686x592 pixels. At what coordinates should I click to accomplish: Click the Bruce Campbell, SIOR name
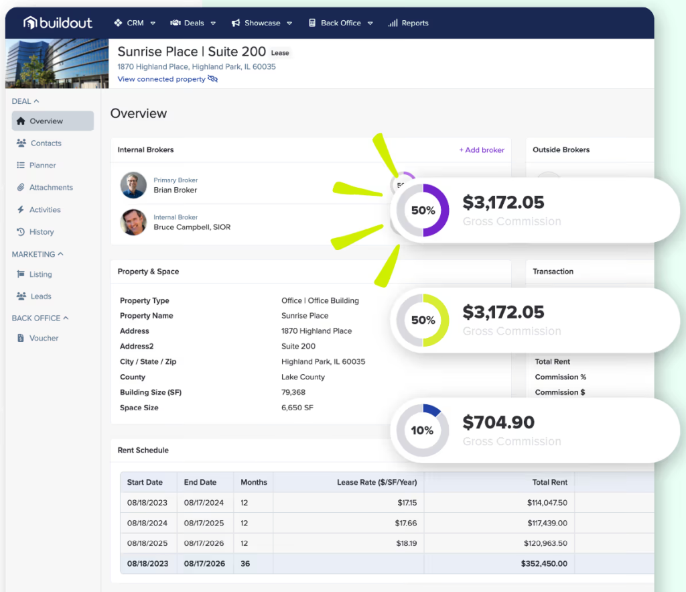tap(192, 227)
